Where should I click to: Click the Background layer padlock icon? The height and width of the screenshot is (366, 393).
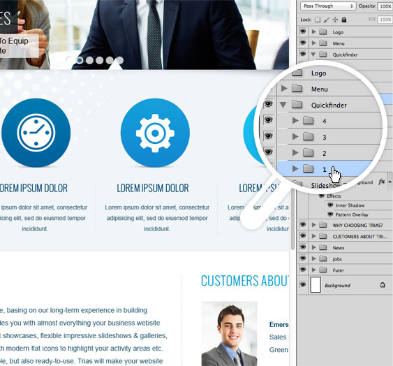tap(383, 285)
